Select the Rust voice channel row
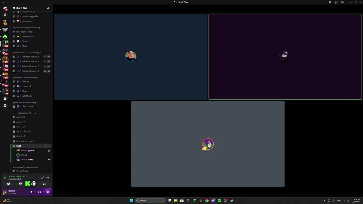Viewport: 363px width, 204px height. (31, 146)
